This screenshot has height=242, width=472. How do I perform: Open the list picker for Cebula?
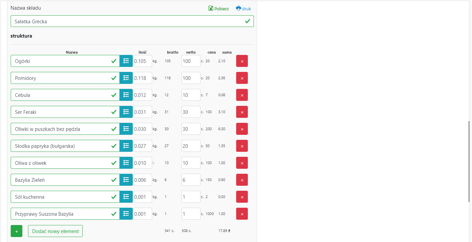(x=126, y=95)
